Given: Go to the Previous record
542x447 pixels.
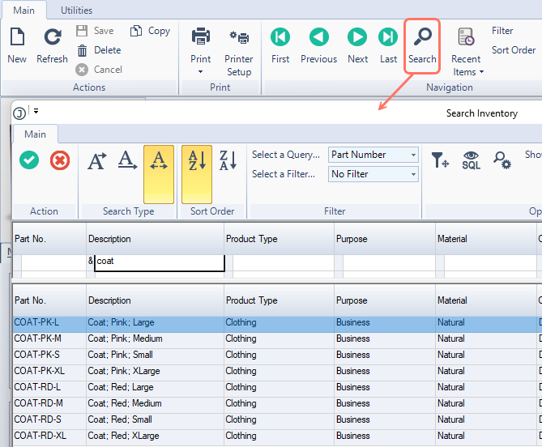Looking at the screenshot, I should coord(318,45).
